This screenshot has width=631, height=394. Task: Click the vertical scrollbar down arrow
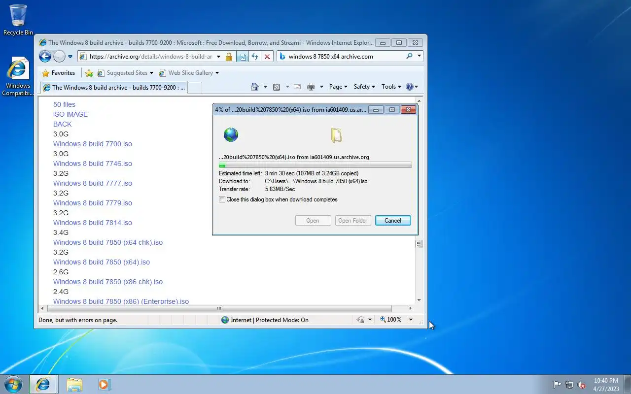419,300
